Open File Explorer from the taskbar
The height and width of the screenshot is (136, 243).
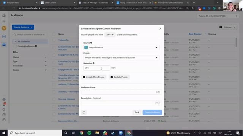pyautogui.click(x=97, y=133)
